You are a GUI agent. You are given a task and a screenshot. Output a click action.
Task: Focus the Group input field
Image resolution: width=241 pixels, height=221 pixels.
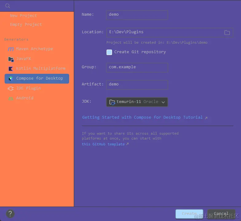137,68
